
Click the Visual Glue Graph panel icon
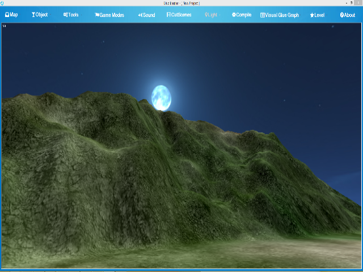click(263, 15)
